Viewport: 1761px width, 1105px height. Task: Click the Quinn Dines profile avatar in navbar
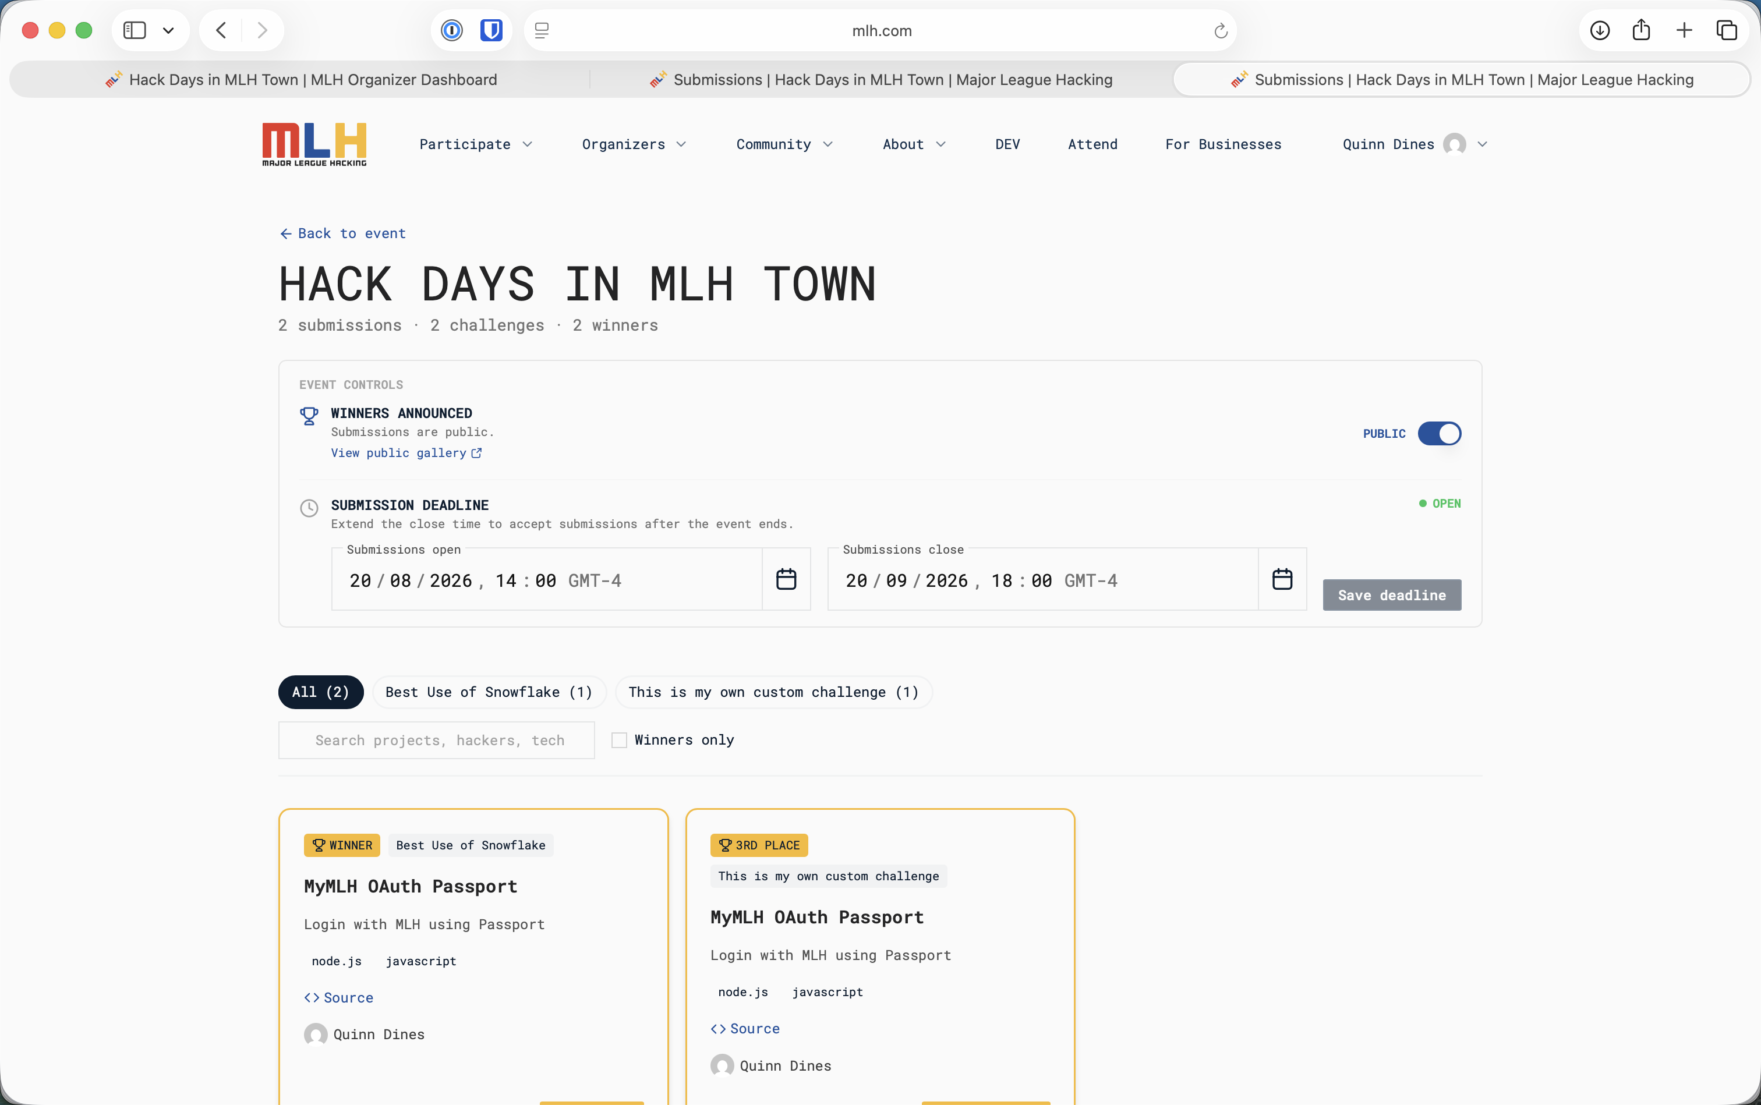[x=1454, y=144]
